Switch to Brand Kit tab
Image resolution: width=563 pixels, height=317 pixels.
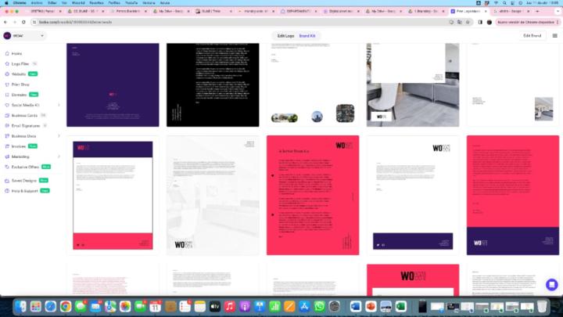tap(307, 36)
